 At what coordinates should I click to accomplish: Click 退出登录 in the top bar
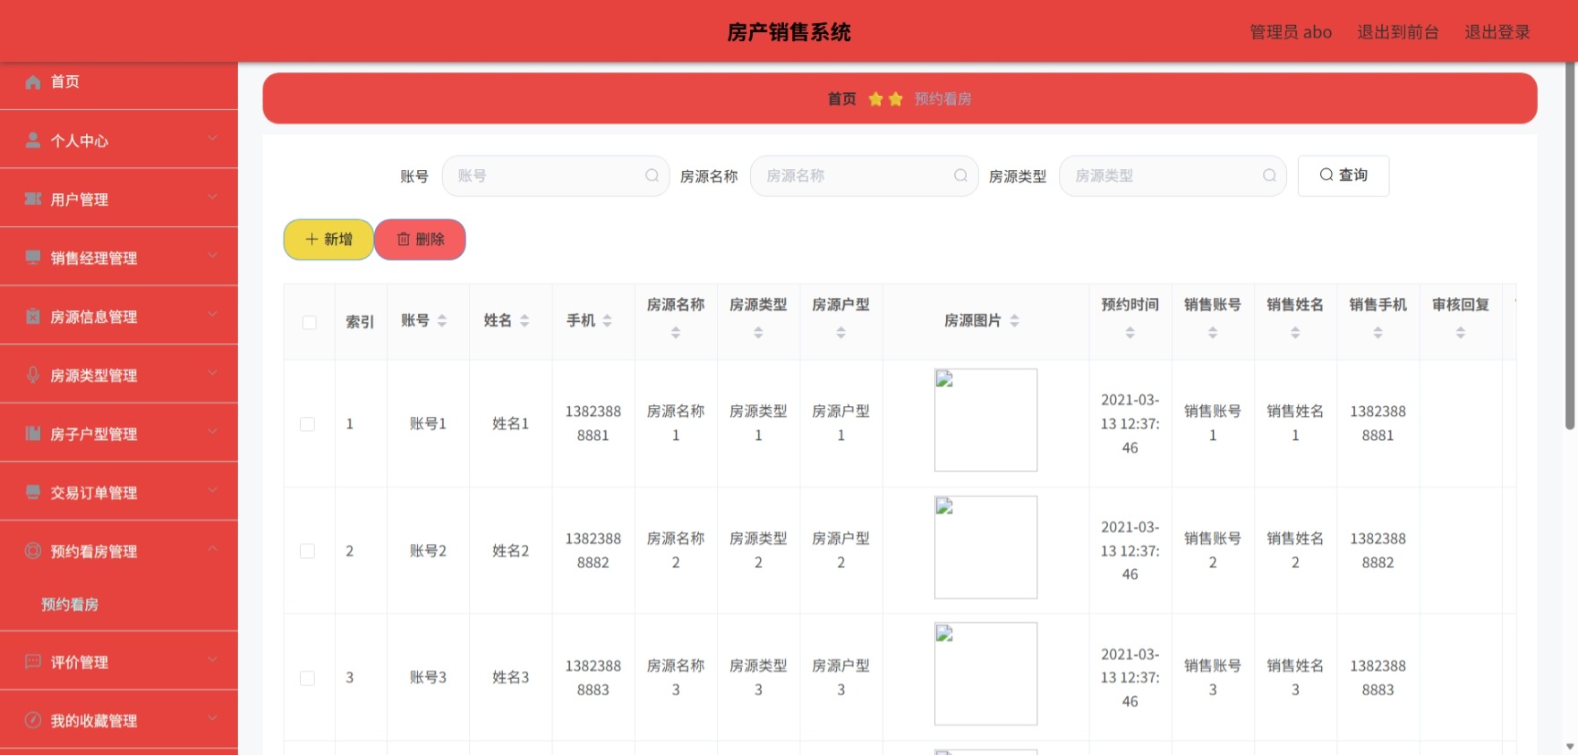1497,32
